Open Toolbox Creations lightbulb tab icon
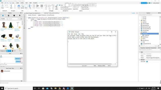Screen dimensions: 161x90 point(20,15)
